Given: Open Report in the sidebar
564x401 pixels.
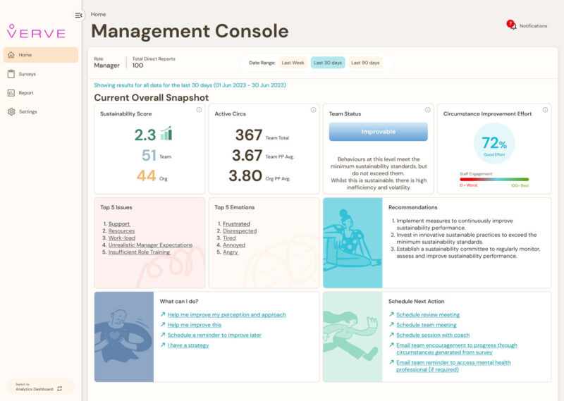Looking at the screenshot, I should pos(25,93).
